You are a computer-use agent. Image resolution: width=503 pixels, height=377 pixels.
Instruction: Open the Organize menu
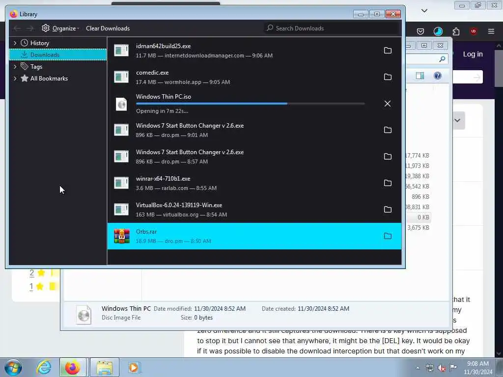60,28
